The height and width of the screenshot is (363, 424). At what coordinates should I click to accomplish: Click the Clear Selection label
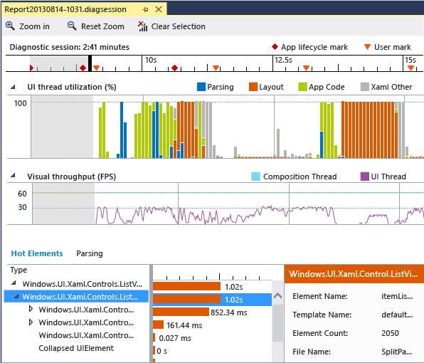(x=178, y=26)
